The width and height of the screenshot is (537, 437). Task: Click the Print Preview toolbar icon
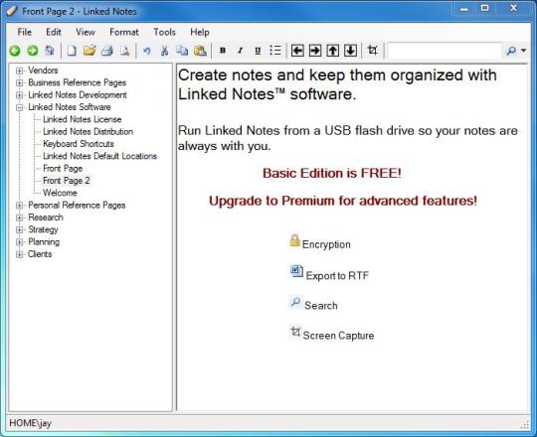(124, 51)
